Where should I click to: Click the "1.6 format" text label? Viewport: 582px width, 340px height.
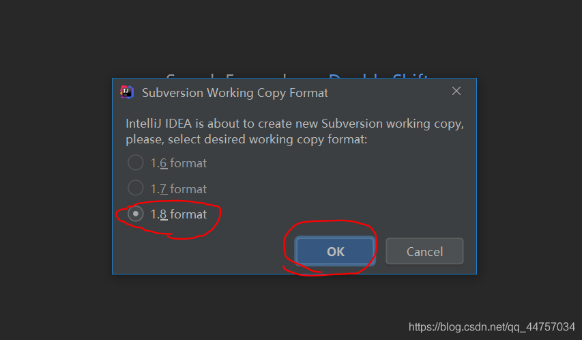(178, 163)
